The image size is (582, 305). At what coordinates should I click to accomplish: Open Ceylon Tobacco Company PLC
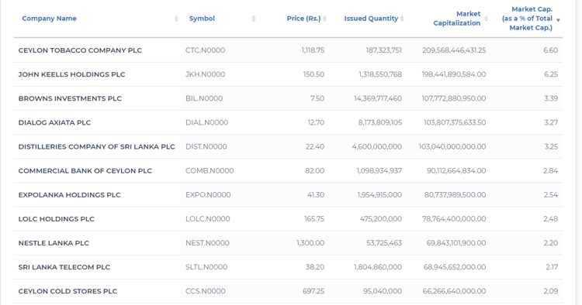pyautogui.click(x=80, y=50)
